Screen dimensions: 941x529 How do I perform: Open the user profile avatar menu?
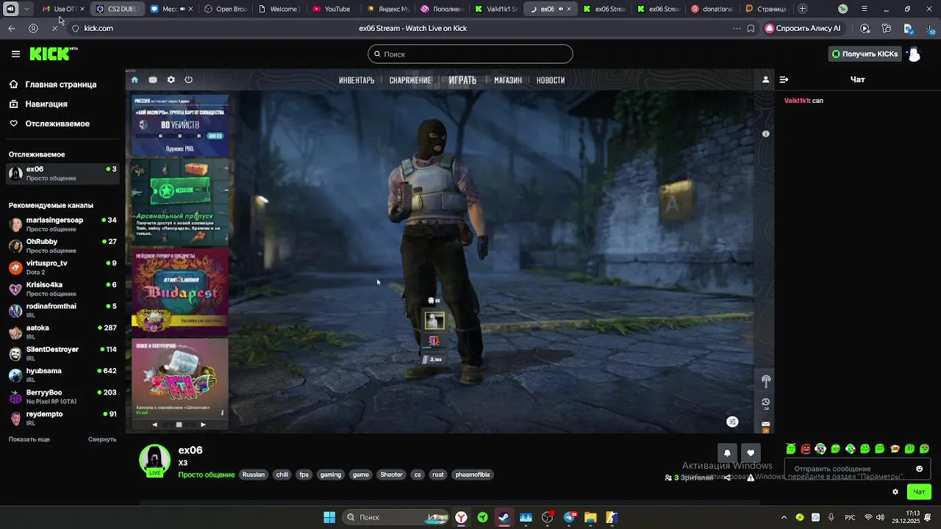(914, 54)
